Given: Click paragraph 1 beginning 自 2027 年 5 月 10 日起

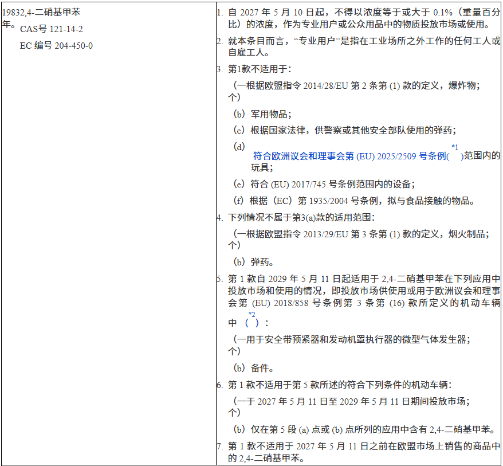Looking at the screenshot, I should pos(358,18).
